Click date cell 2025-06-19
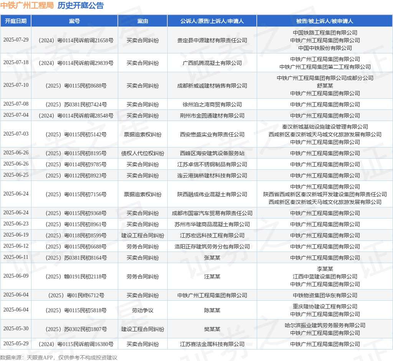Viewport: 393px width, 361px height. click(x=16, y=235)
